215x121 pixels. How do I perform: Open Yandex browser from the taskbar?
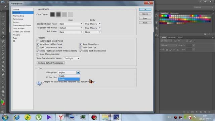[x=61, y=117]
